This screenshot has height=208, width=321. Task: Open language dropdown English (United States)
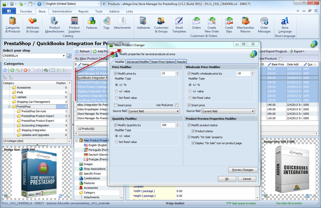tap(99, 4)
